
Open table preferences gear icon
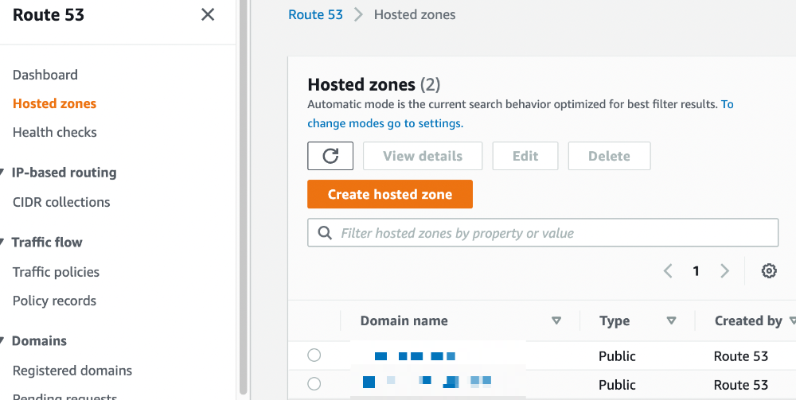pyautogui.click(x=769, y=270)
